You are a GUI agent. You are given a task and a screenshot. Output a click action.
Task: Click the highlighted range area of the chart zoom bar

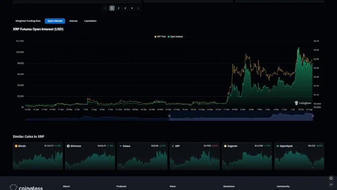point(241,116)
